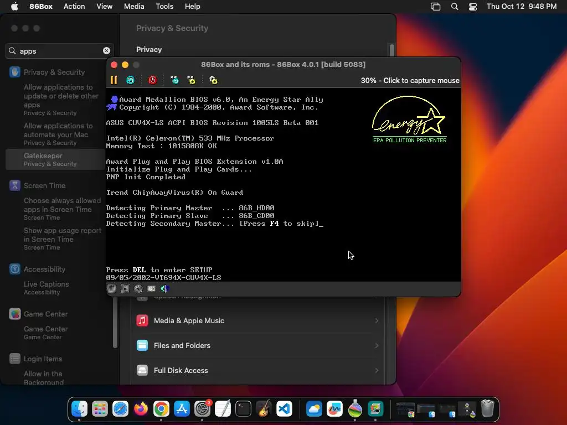
Task: Select Screen Time in Settings sidebar
Action: click(x=44, y=185)
